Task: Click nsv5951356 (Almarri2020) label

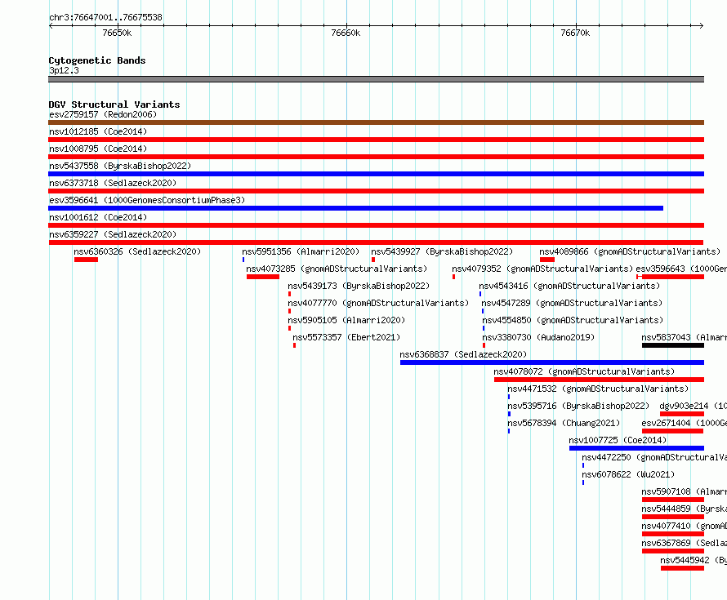Action: point(301,251)
